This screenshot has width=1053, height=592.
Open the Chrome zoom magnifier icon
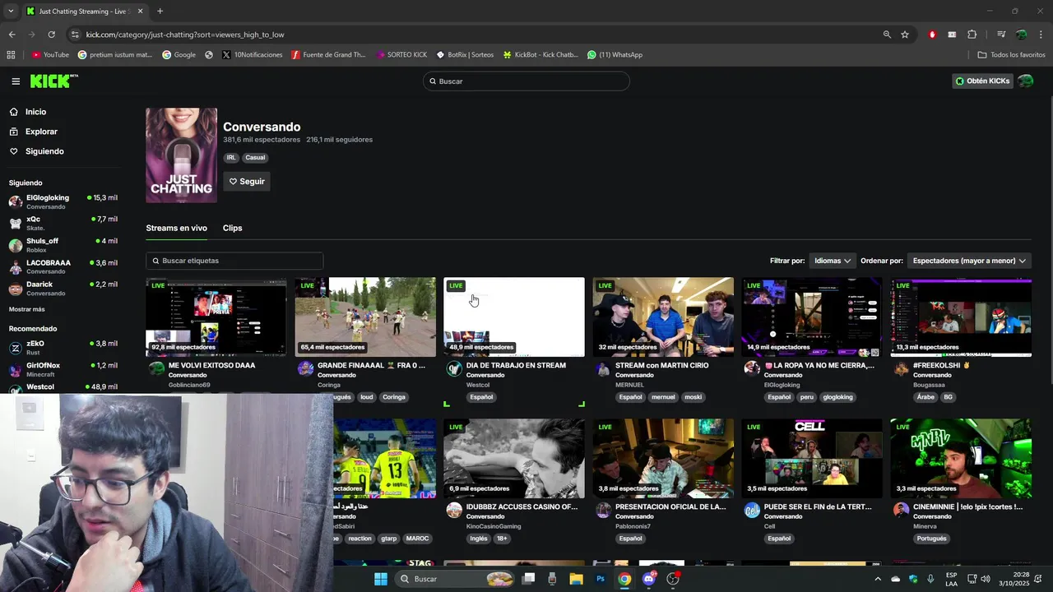click(x=887, y=35)
